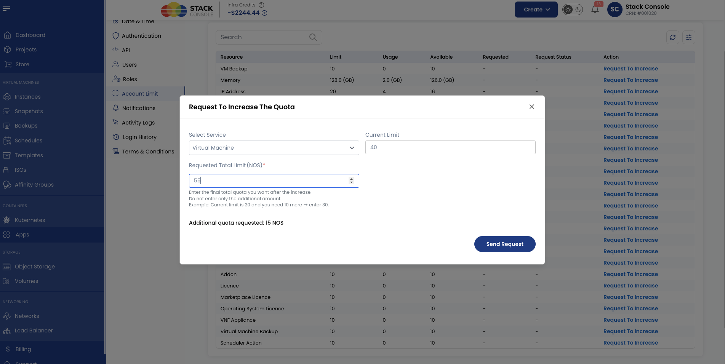Click the Backups sidebar icon
This screenshot has height=364, width=725.
click(6, 126)
